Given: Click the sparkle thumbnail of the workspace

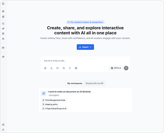Looking at the screenshot, I should click(x=44, y=94).
